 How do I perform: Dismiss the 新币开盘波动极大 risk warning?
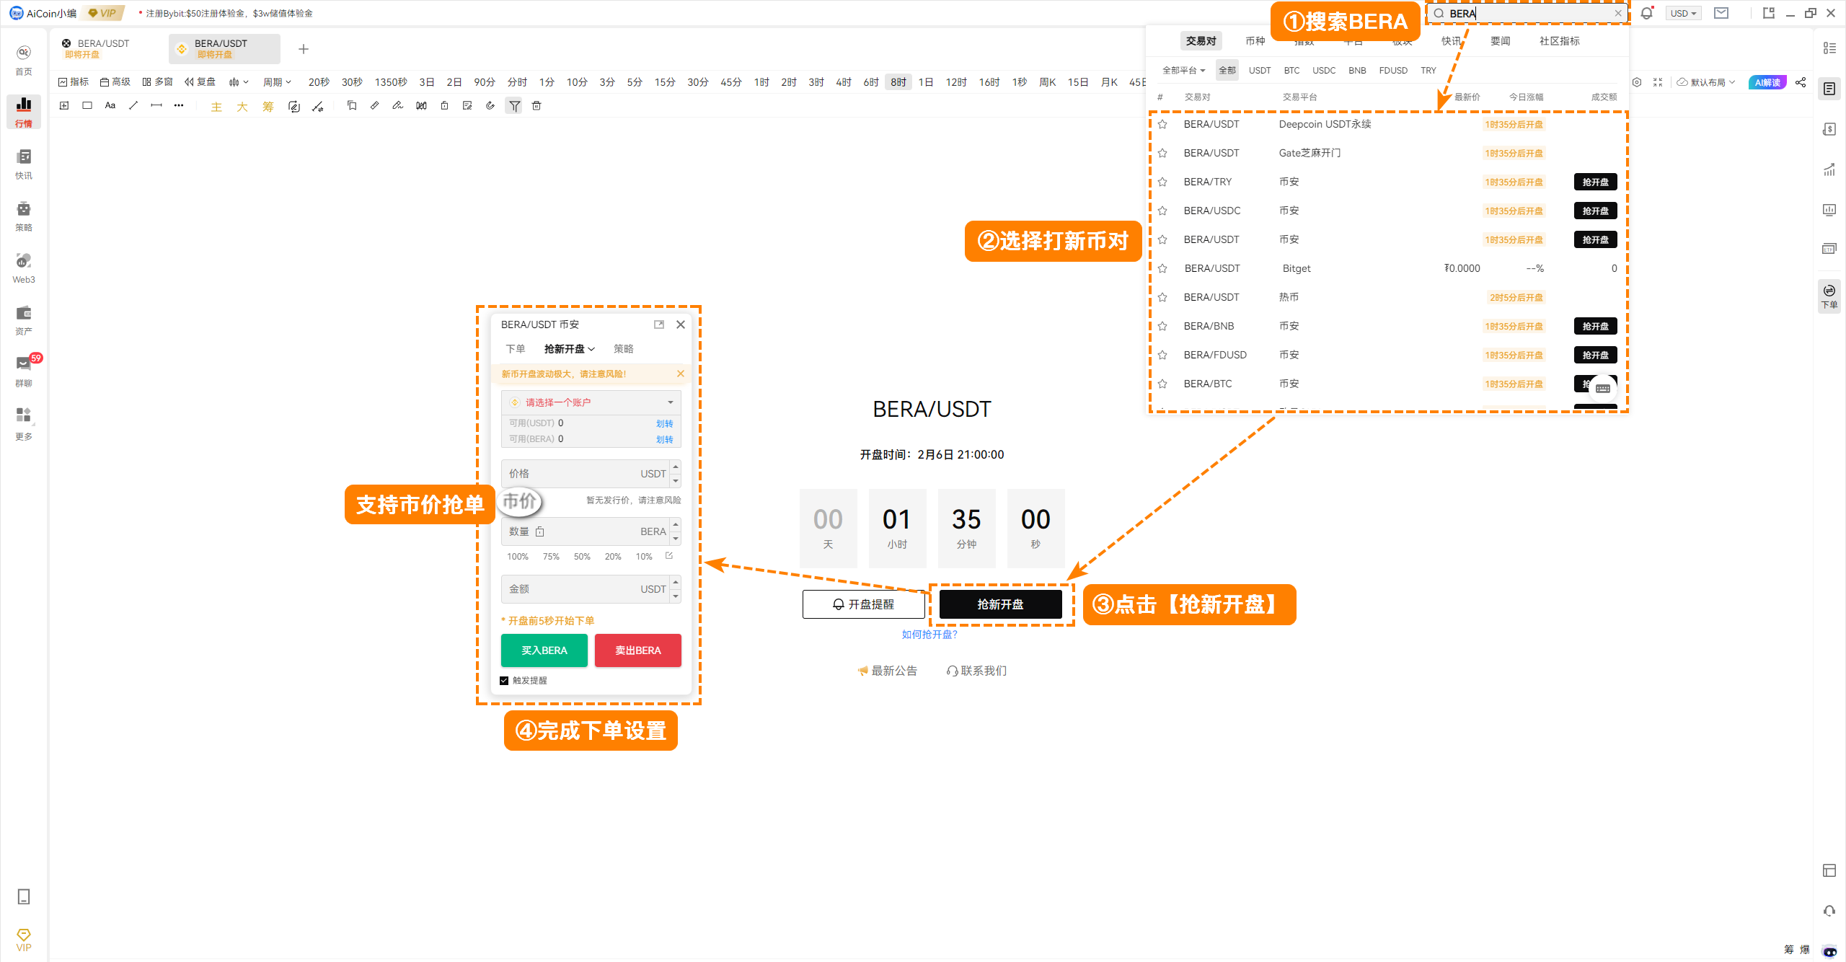tap(680, 374)
